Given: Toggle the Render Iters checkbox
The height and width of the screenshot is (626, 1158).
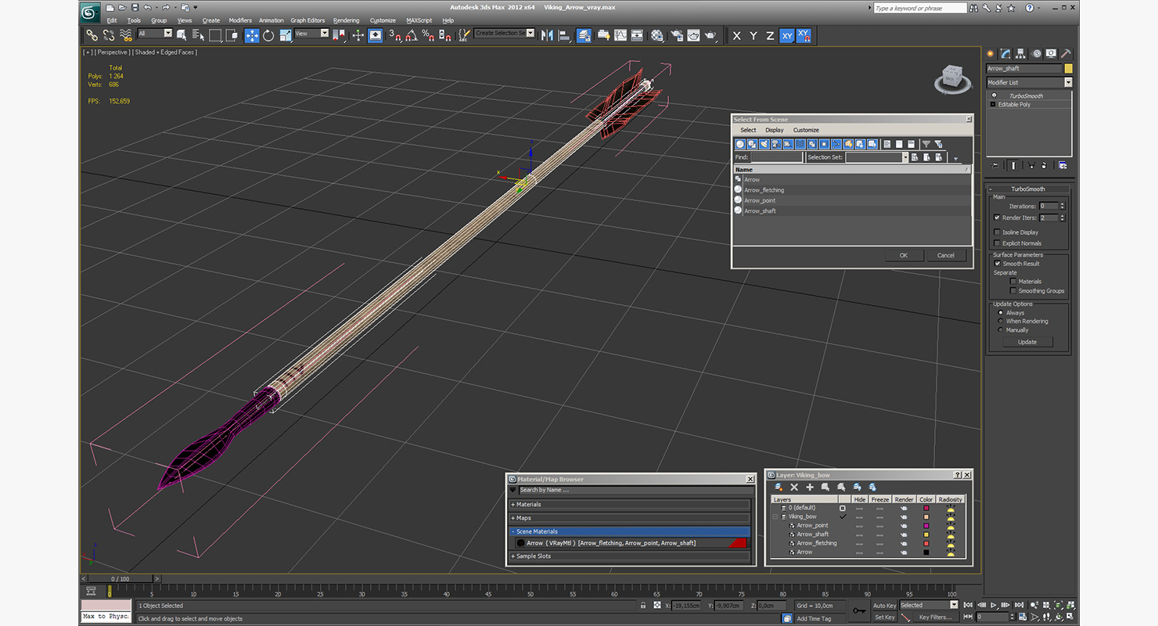Looking at the screenshot, I should 997,218.
